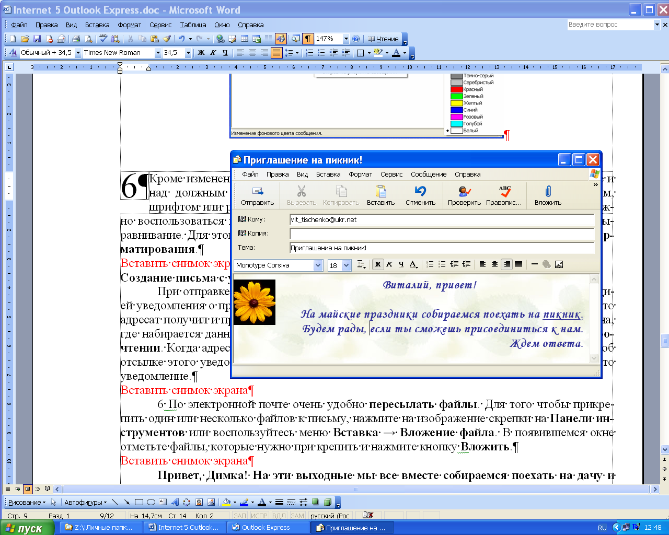Click 3-D style icon on Drawing toolbar
The height and width of the screenshot is (535, 669).
[x=327, y=502]
